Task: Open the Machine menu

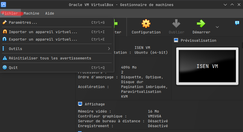Action: point(31,13)
